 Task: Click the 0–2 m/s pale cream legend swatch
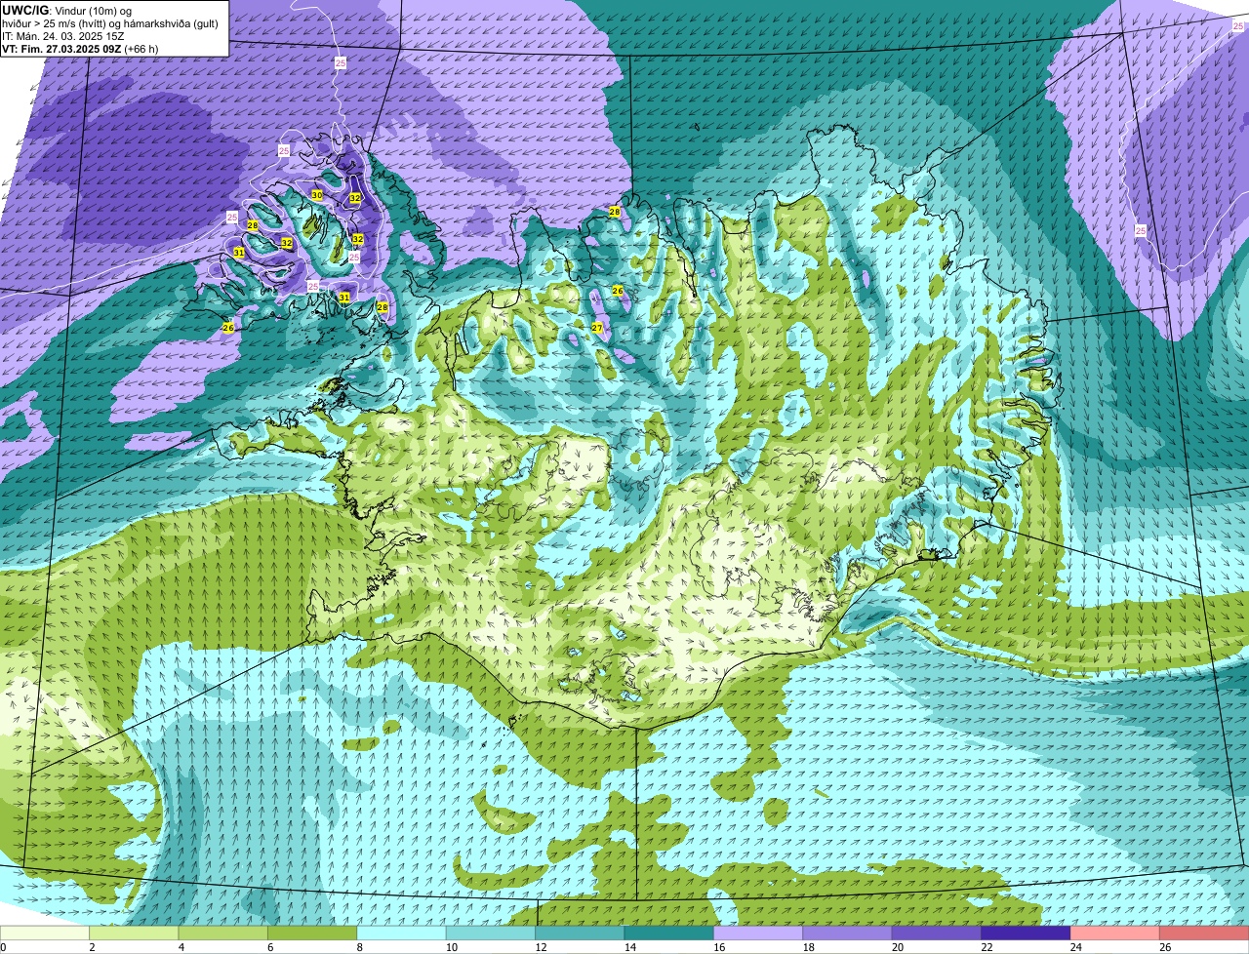tap(45, 933)
